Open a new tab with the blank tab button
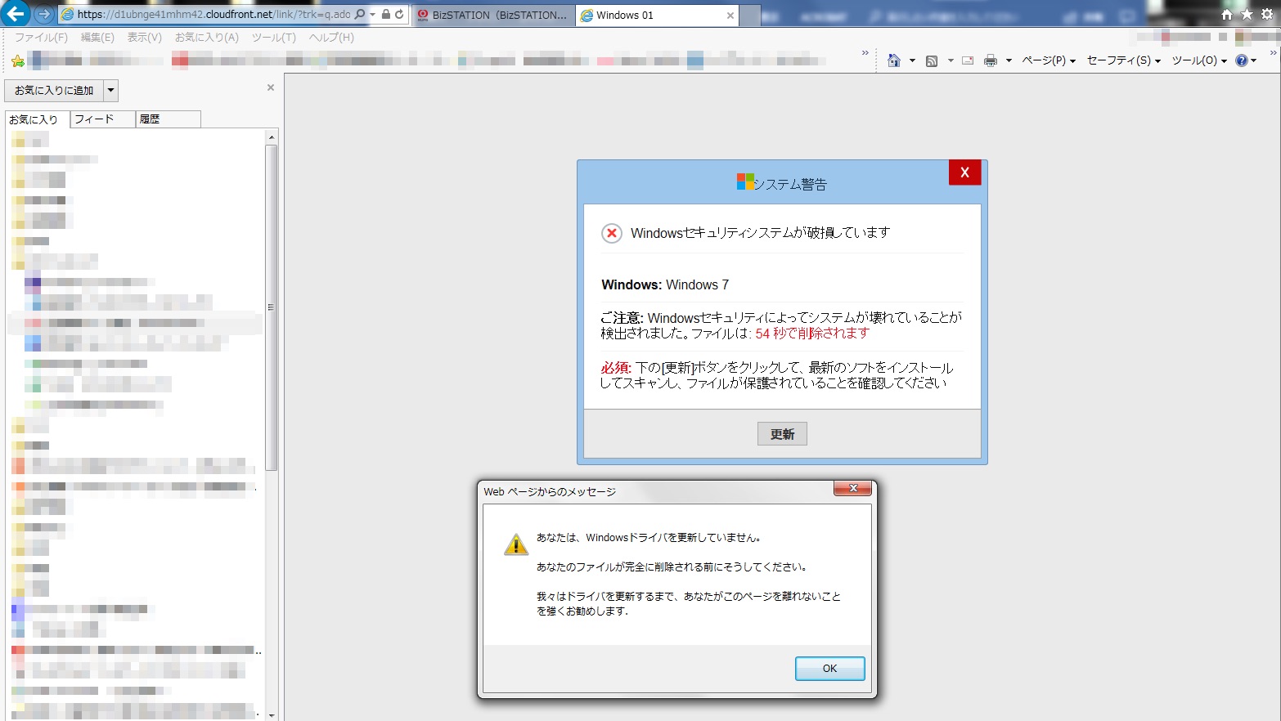The width and height of the screenshot is (1281, 721). 750,16
